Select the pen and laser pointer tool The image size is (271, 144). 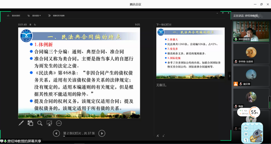[21, 123]
